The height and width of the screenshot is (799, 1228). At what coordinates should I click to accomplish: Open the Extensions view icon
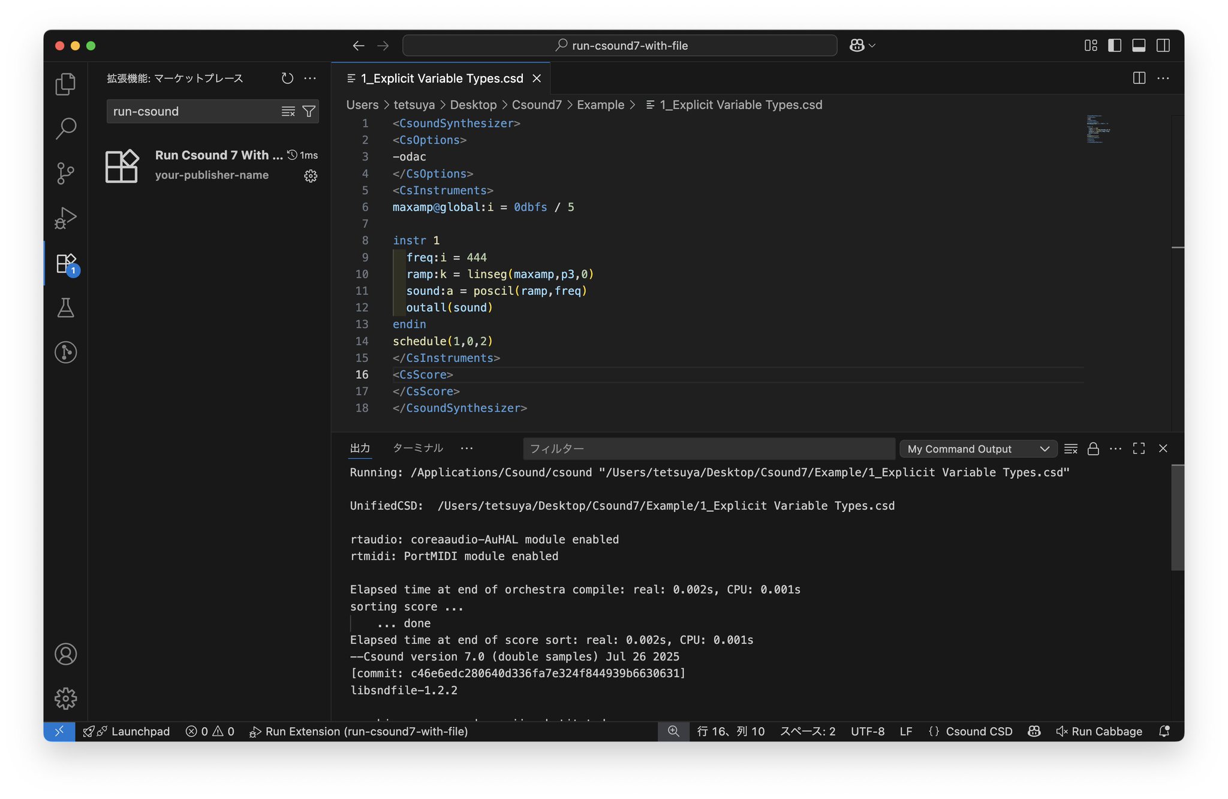pyautogui.click(x=65, y=263)
